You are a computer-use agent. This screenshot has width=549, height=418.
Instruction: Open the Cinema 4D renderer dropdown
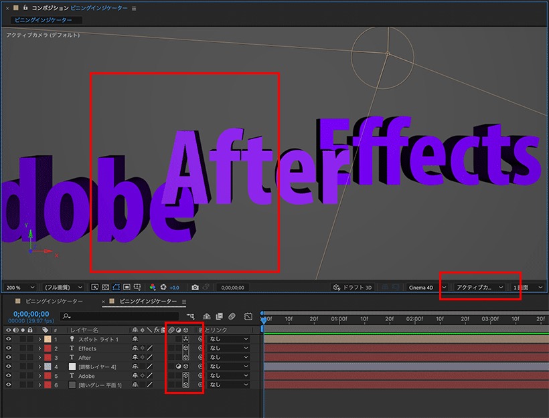click(x=426, y=287)
